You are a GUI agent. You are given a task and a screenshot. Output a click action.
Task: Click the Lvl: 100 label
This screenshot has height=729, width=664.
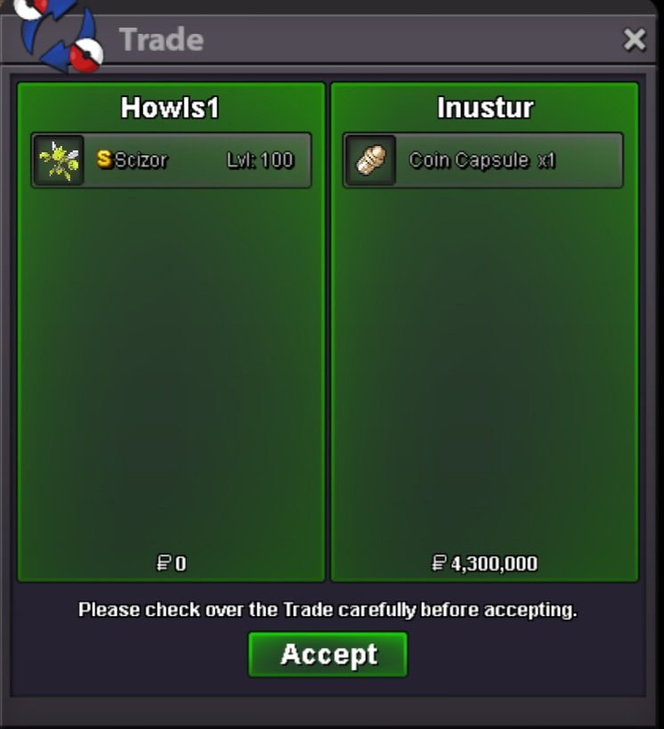[261, 160]
